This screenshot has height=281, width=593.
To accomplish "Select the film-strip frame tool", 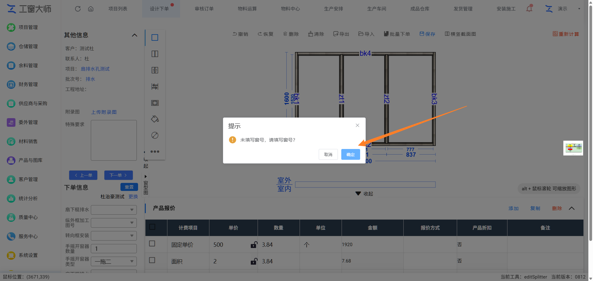I will click(155, 103).
